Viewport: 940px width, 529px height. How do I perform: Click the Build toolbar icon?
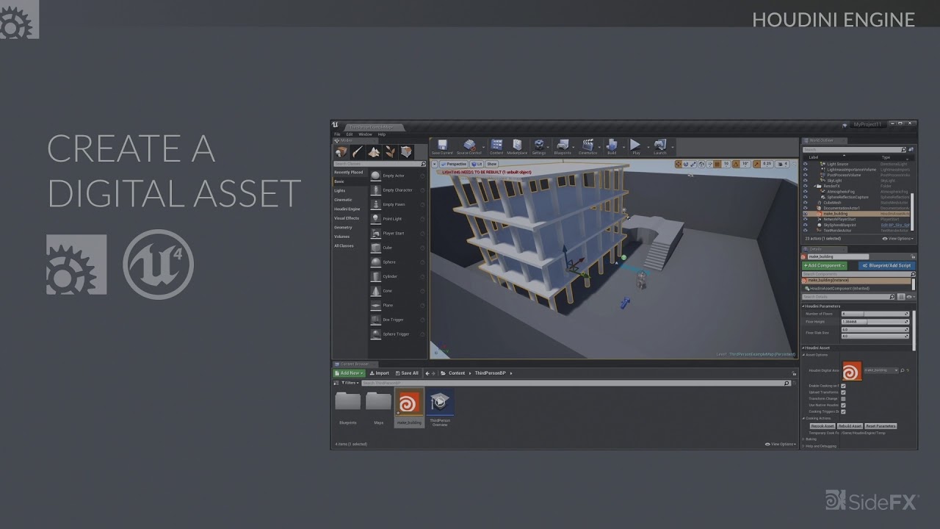click(x=612, y=145)
